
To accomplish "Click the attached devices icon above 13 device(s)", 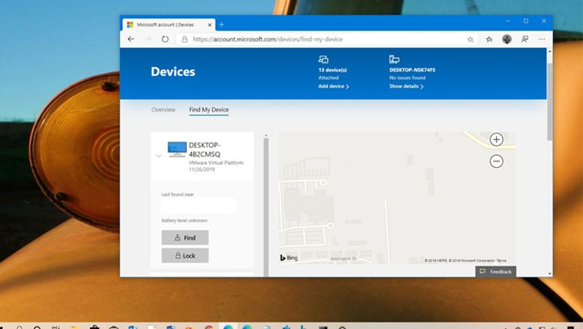I will point(323,59).
